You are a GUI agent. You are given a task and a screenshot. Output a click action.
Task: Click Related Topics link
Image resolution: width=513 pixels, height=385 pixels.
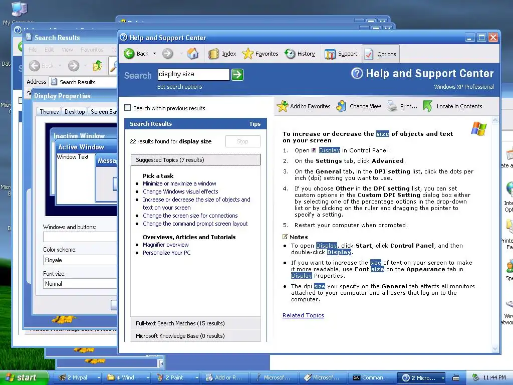(x=303, y=315)
